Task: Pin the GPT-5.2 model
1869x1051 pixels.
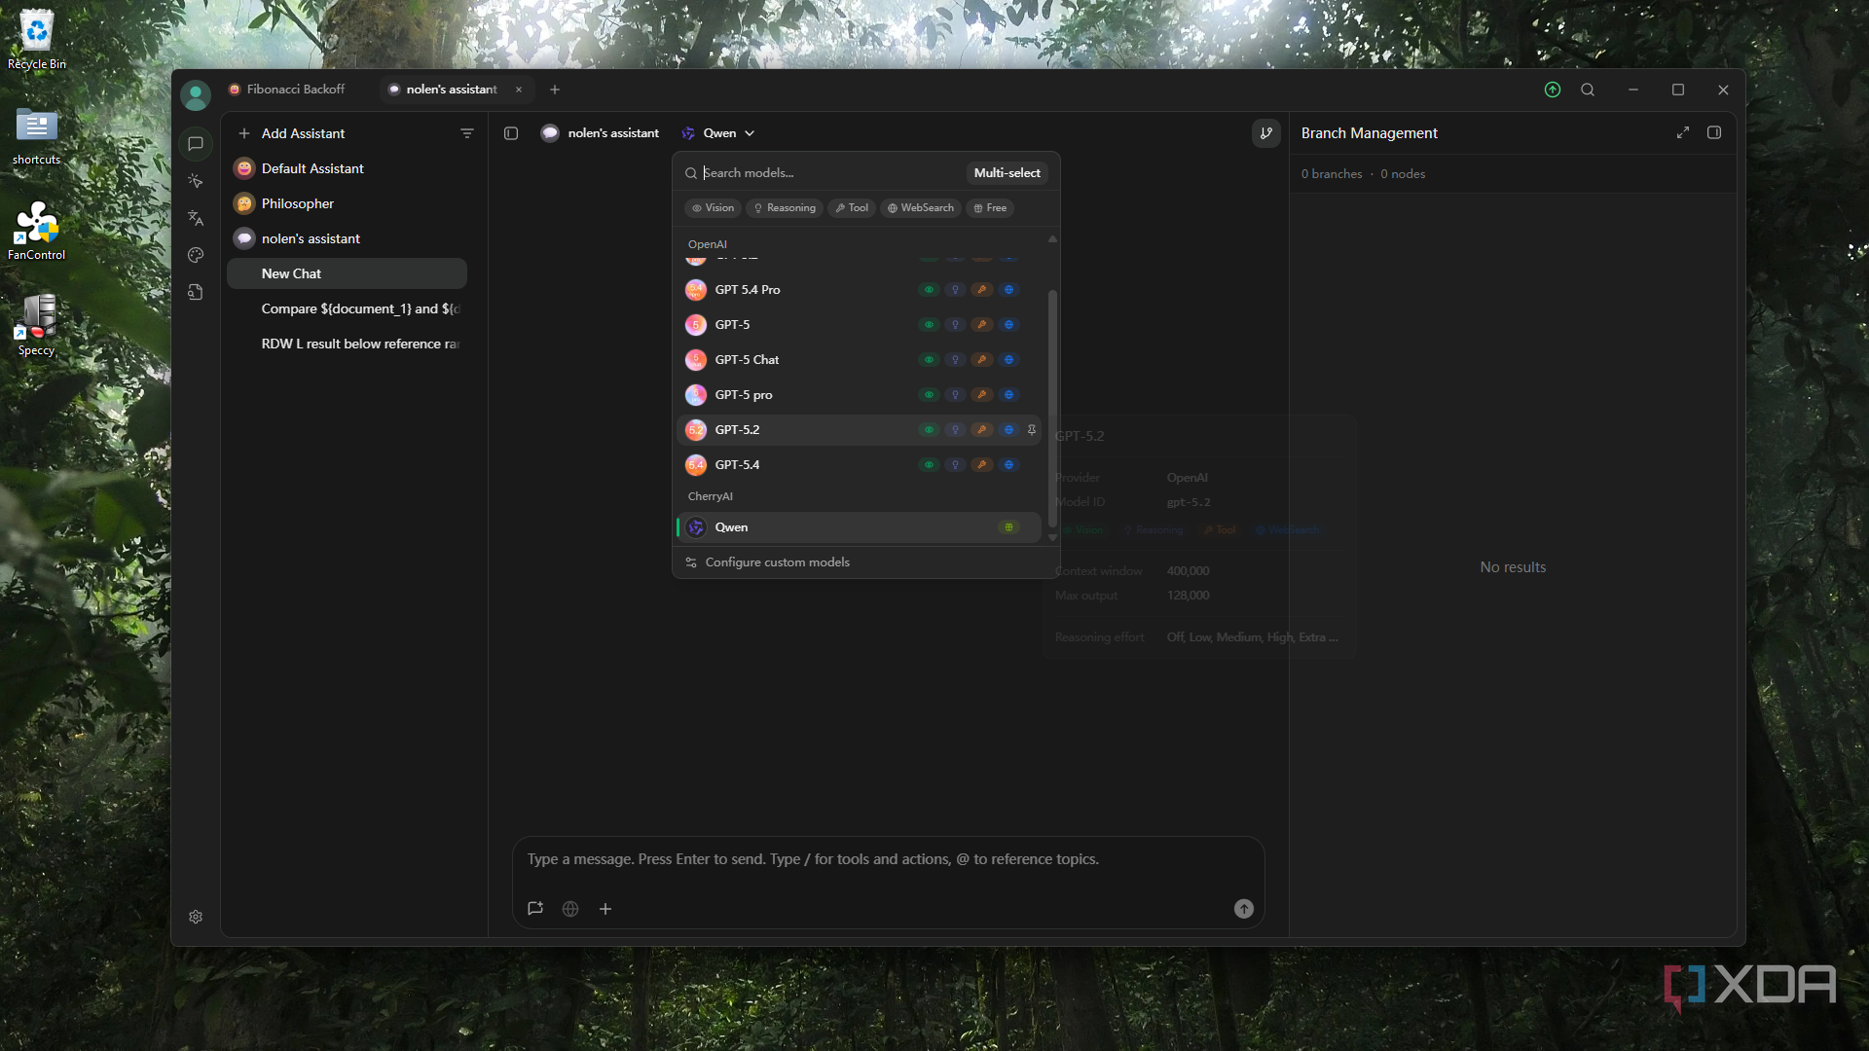Action: click(1032, 429)
